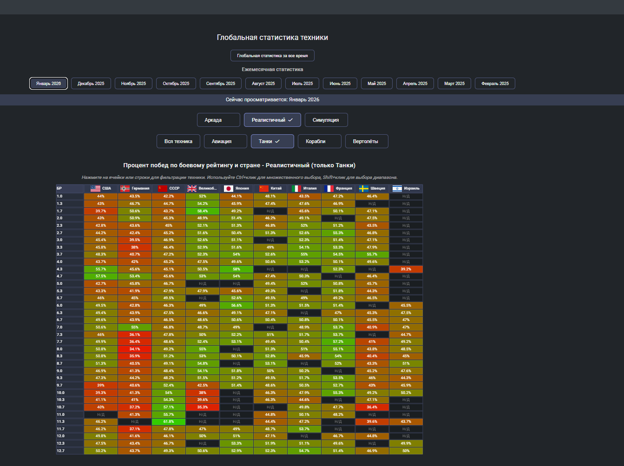Filter by Корабли vehicle type

click(320, 141)
